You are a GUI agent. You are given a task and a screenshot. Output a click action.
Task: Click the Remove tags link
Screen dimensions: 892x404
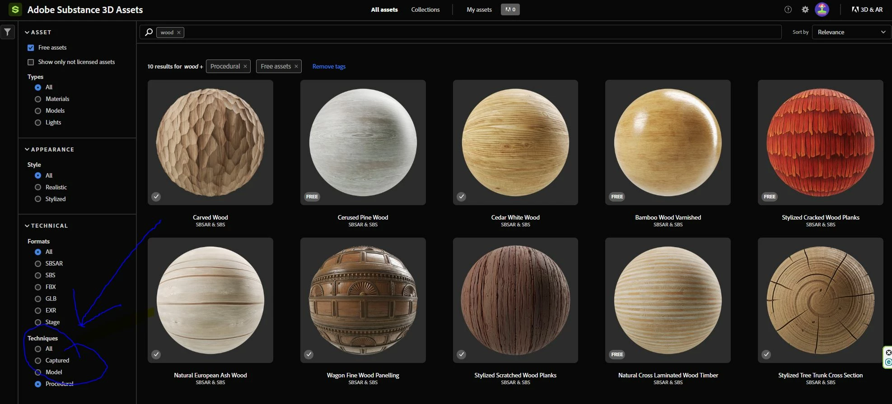[329, 66]
